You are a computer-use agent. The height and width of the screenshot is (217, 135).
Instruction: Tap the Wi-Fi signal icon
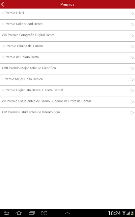click(124, 213)
